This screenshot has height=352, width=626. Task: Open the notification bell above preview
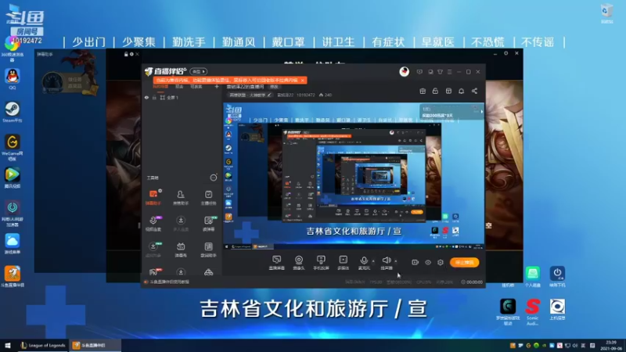tap(461, 91)
